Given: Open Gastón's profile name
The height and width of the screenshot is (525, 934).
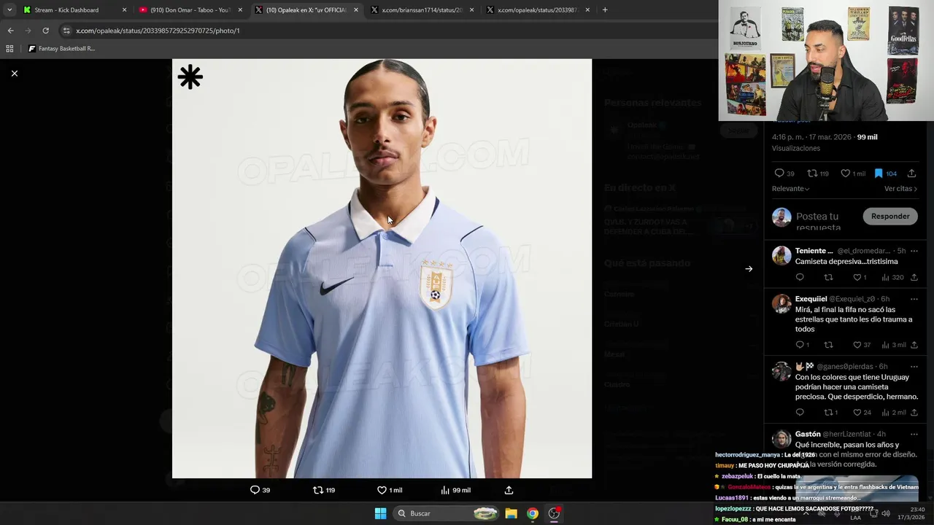Looking at the screenshot, I should coord(808,434).
